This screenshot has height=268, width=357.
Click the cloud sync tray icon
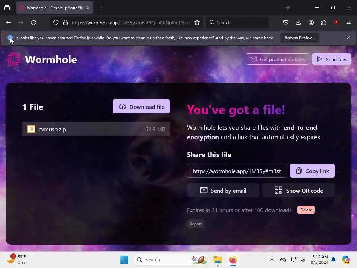283,260
